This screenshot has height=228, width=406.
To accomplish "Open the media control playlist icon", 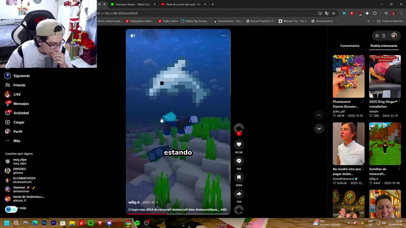I will point(386,13).
